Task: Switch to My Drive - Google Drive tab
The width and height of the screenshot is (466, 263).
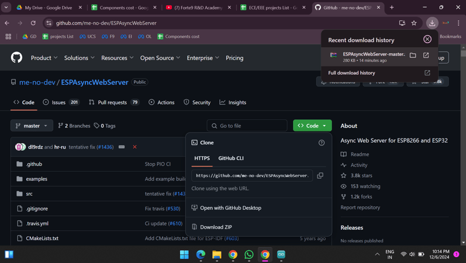Action: [x=49, y=8]
